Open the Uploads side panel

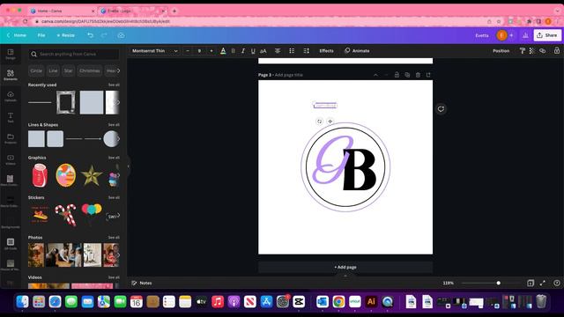tap(11, 96)
